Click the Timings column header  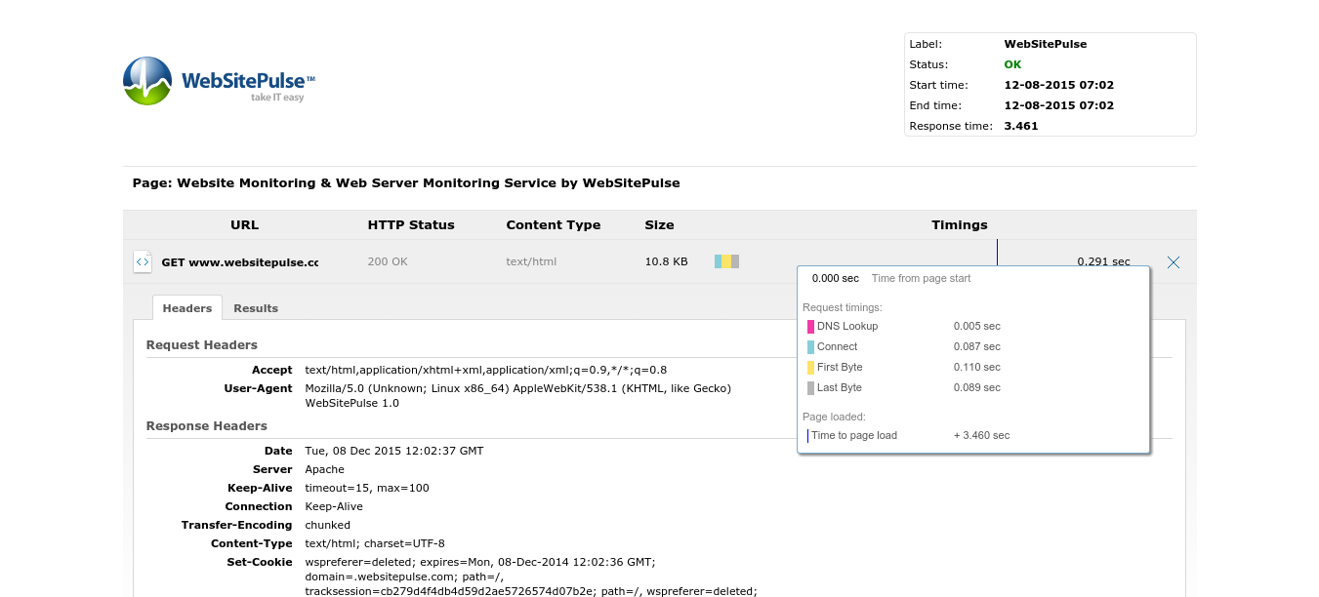[x=960, y=224]
